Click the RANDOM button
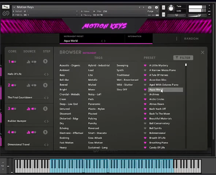 tap(191, 39)
